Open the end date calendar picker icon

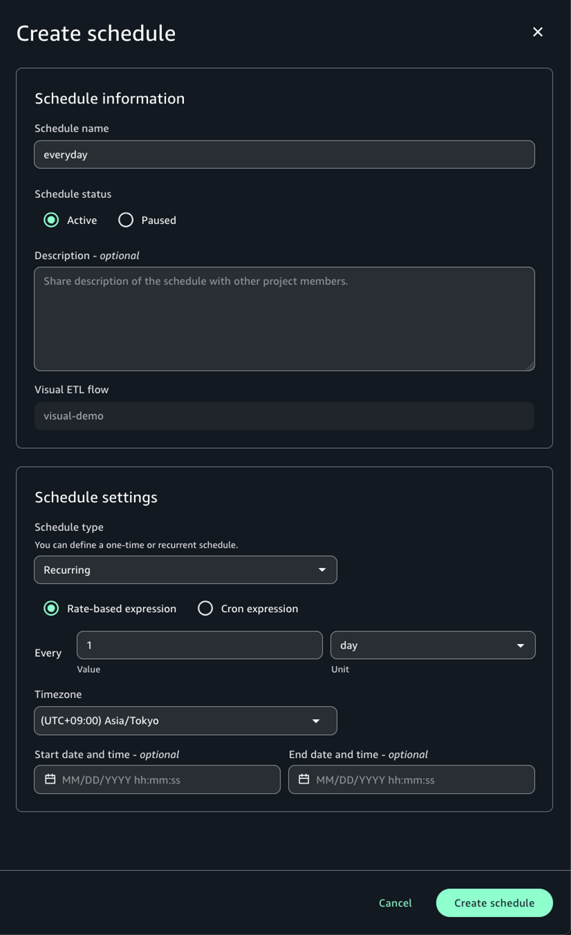click(304, 779)
